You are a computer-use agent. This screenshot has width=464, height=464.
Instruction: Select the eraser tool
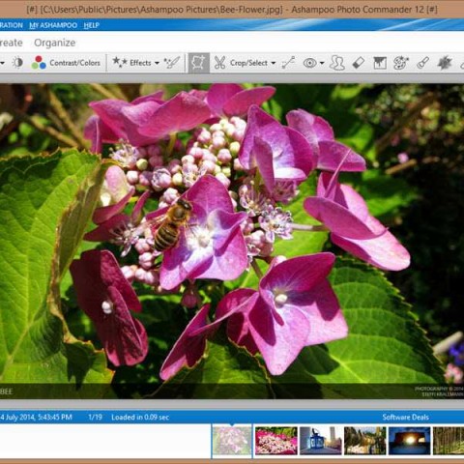[359, 63]
